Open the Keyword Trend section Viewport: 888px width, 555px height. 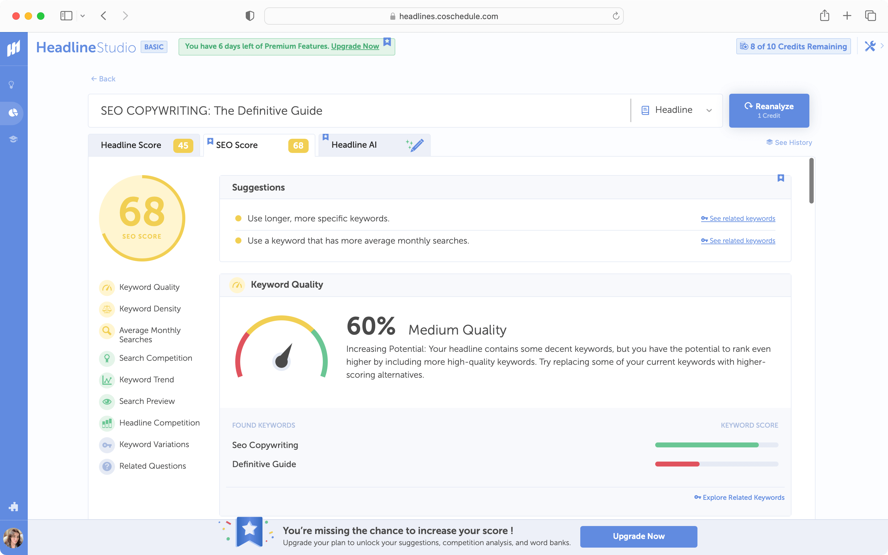[137, 380]
